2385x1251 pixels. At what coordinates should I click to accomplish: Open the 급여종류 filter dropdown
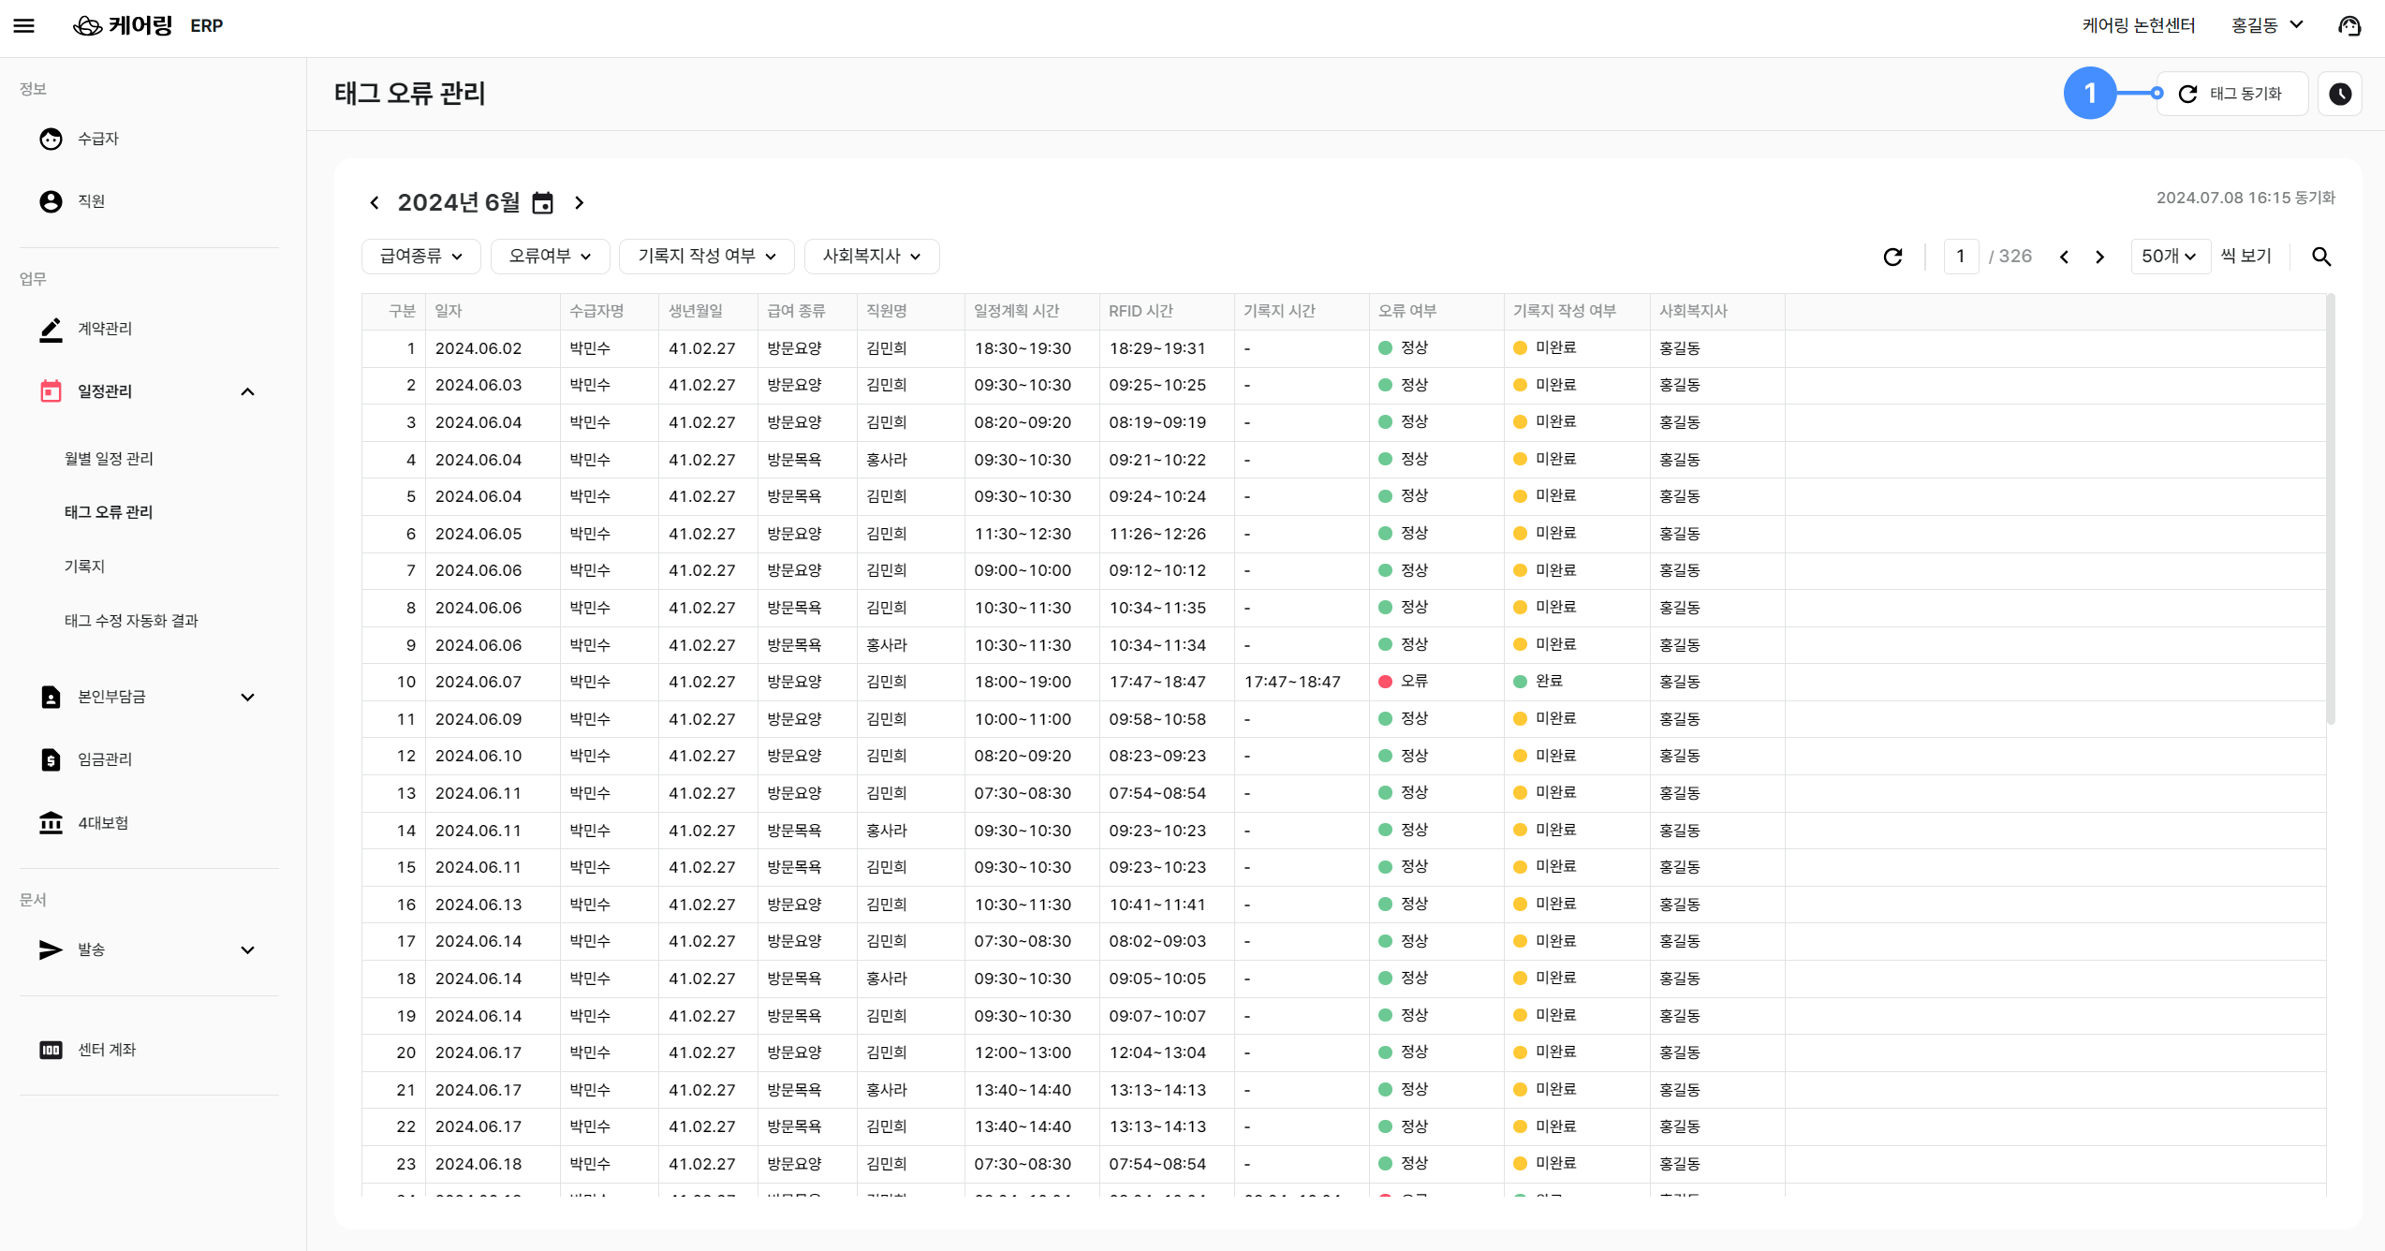pyautogui.click(x=421, y=257)
